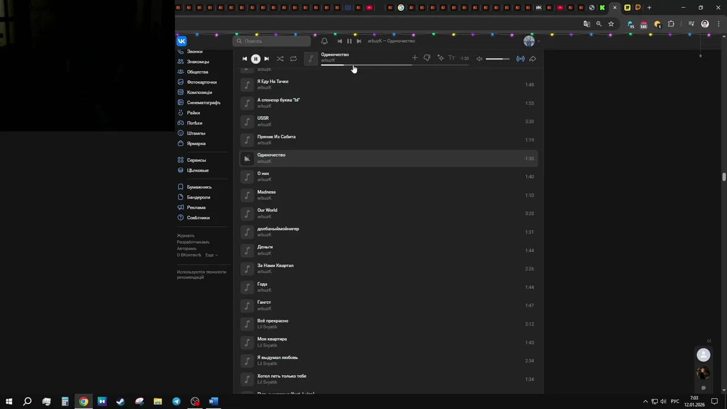Image resolution: width=727 pixels, height=409 pixels.
Task: Open Бандероли in the sidebar
Action: [x=198, y=197]
